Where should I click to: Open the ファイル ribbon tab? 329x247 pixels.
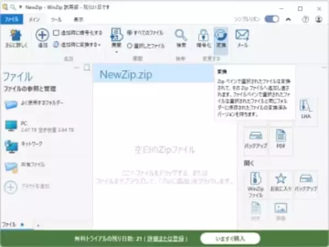(x=12, y=19)
